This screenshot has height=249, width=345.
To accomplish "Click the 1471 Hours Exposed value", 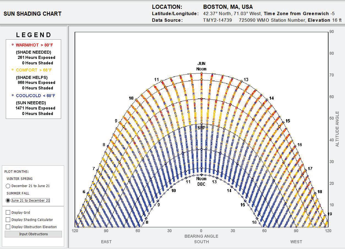I will click(35, 108).
